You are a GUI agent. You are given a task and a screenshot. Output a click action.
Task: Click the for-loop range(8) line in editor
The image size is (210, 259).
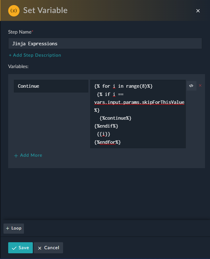point(123,86)
